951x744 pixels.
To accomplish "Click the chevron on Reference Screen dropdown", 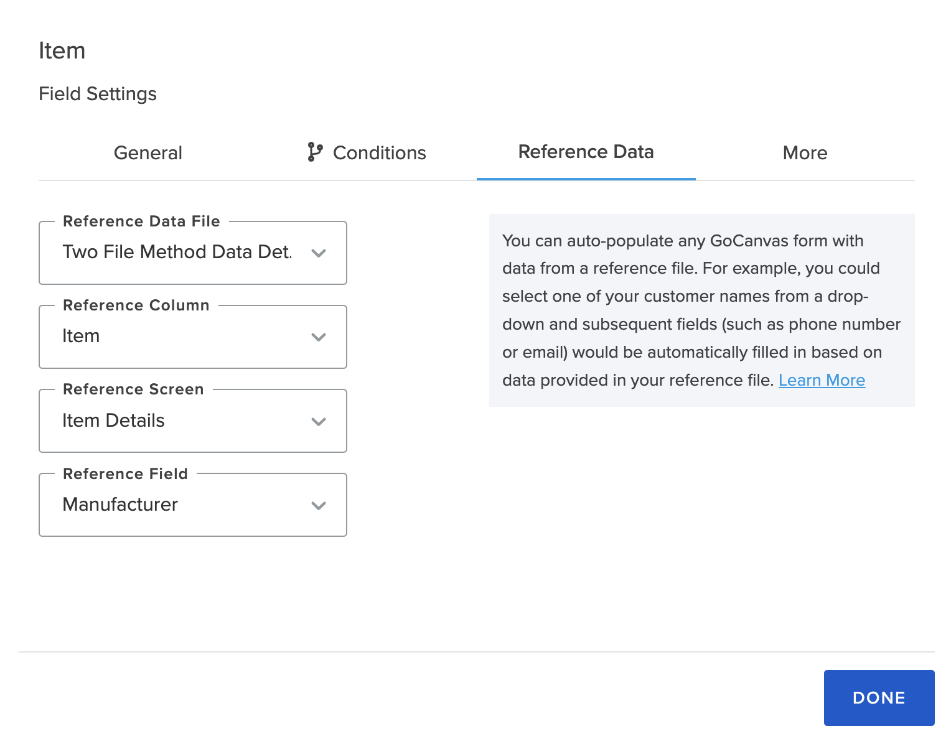I will coord(319,421).
